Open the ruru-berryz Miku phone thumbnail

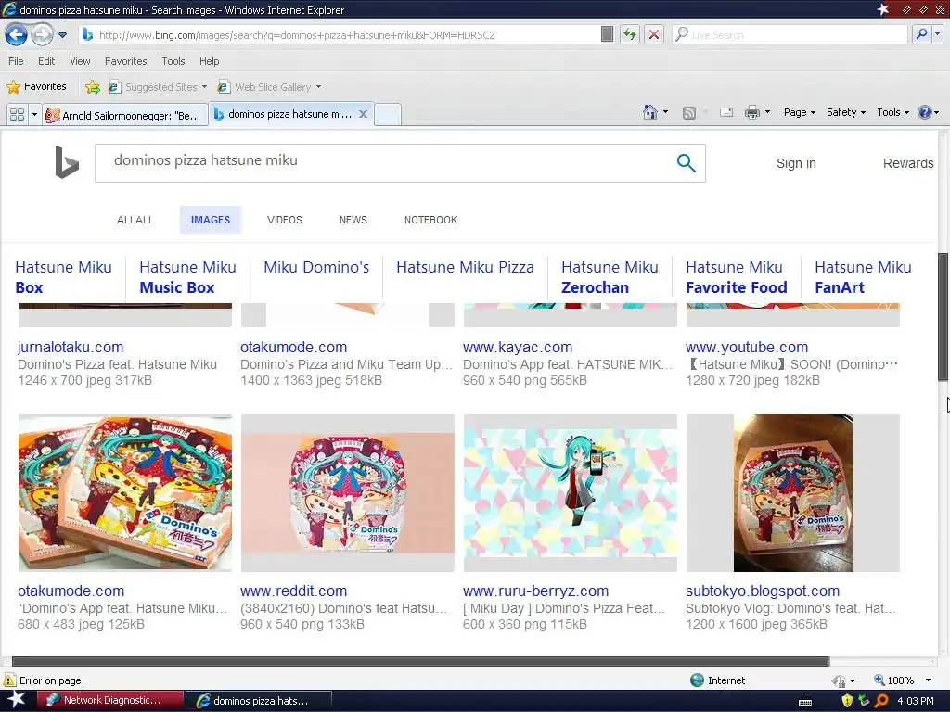[x=571, y=493]
